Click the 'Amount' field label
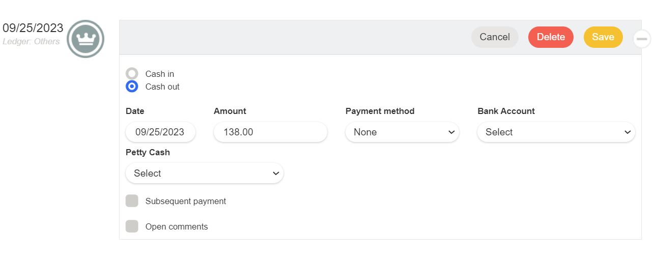The width and height of the screenshot is (655, 257). (x=230, y=111)
